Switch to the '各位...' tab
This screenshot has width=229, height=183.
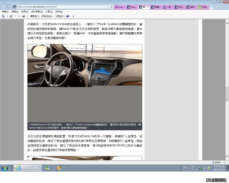(x=180, y=7)
